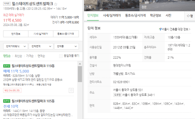Click the 현대힐스테이트공인중개사사무소 agency name
Screen dimensions: 195x119
pos(19,85)
